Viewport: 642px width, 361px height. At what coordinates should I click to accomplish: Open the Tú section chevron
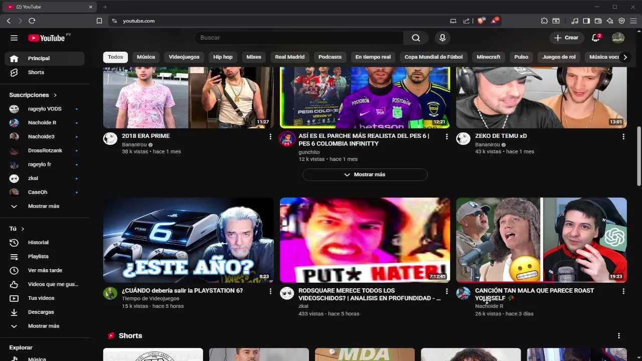(23, 229)
